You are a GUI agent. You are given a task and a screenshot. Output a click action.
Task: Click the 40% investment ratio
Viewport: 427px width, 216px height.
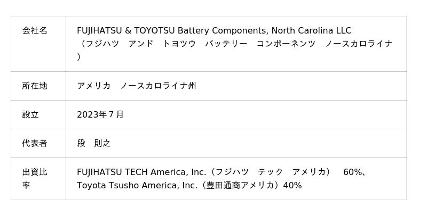[292, 185]
